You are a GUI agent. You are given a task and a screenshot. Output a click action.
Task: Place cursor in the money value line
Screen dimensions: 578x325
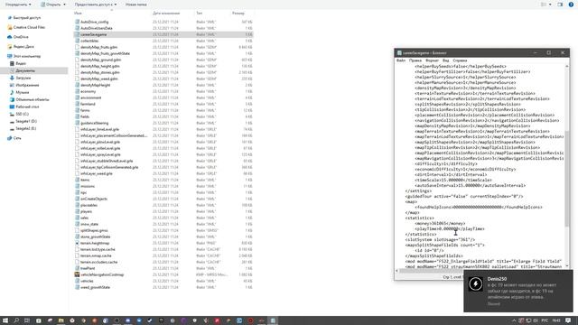point(440,223)
